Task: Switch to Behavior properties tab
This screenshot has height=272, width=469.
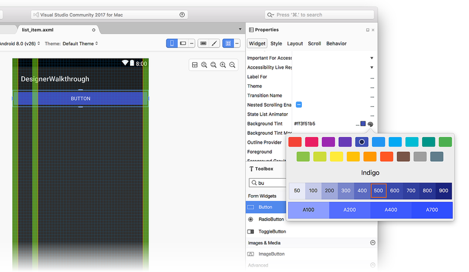Action: pyautogui.click(x=336, y=43)
